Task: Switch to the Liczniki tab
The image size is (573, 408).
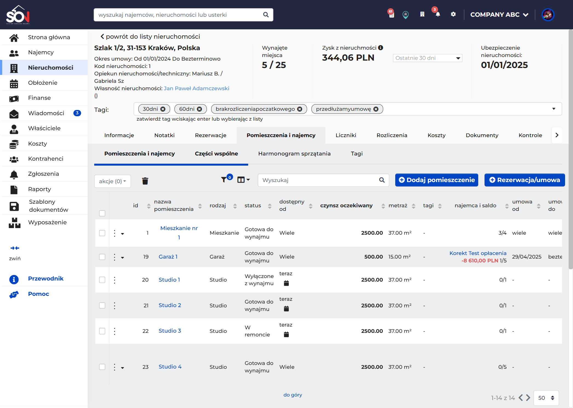Action: tap(346, 135)
